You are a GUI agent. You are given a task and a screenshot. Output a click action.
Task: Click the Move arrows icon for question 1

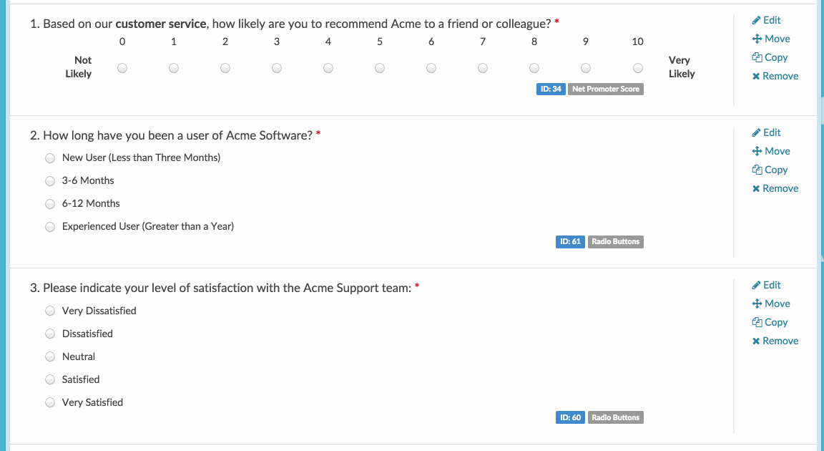[x=756, y=39]
